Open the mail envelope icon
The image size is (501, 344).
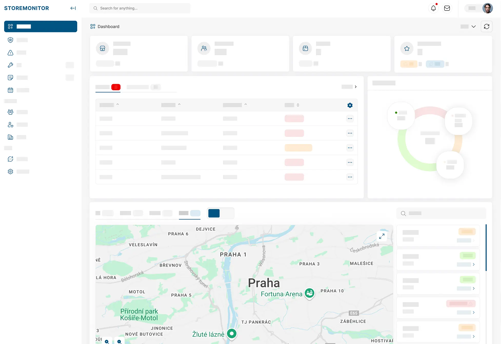[x=447, y=8]
